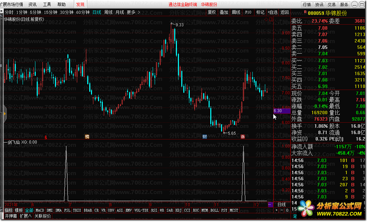
Task: Select the '月线' monthly timeframe
Action: [x=120, y=12]
